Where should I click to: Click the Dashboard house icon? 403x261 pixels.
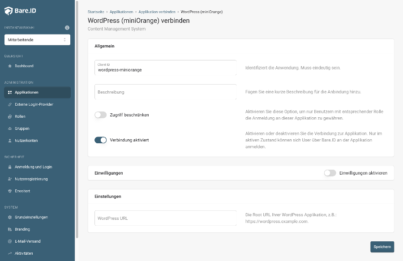coord(10,66)
